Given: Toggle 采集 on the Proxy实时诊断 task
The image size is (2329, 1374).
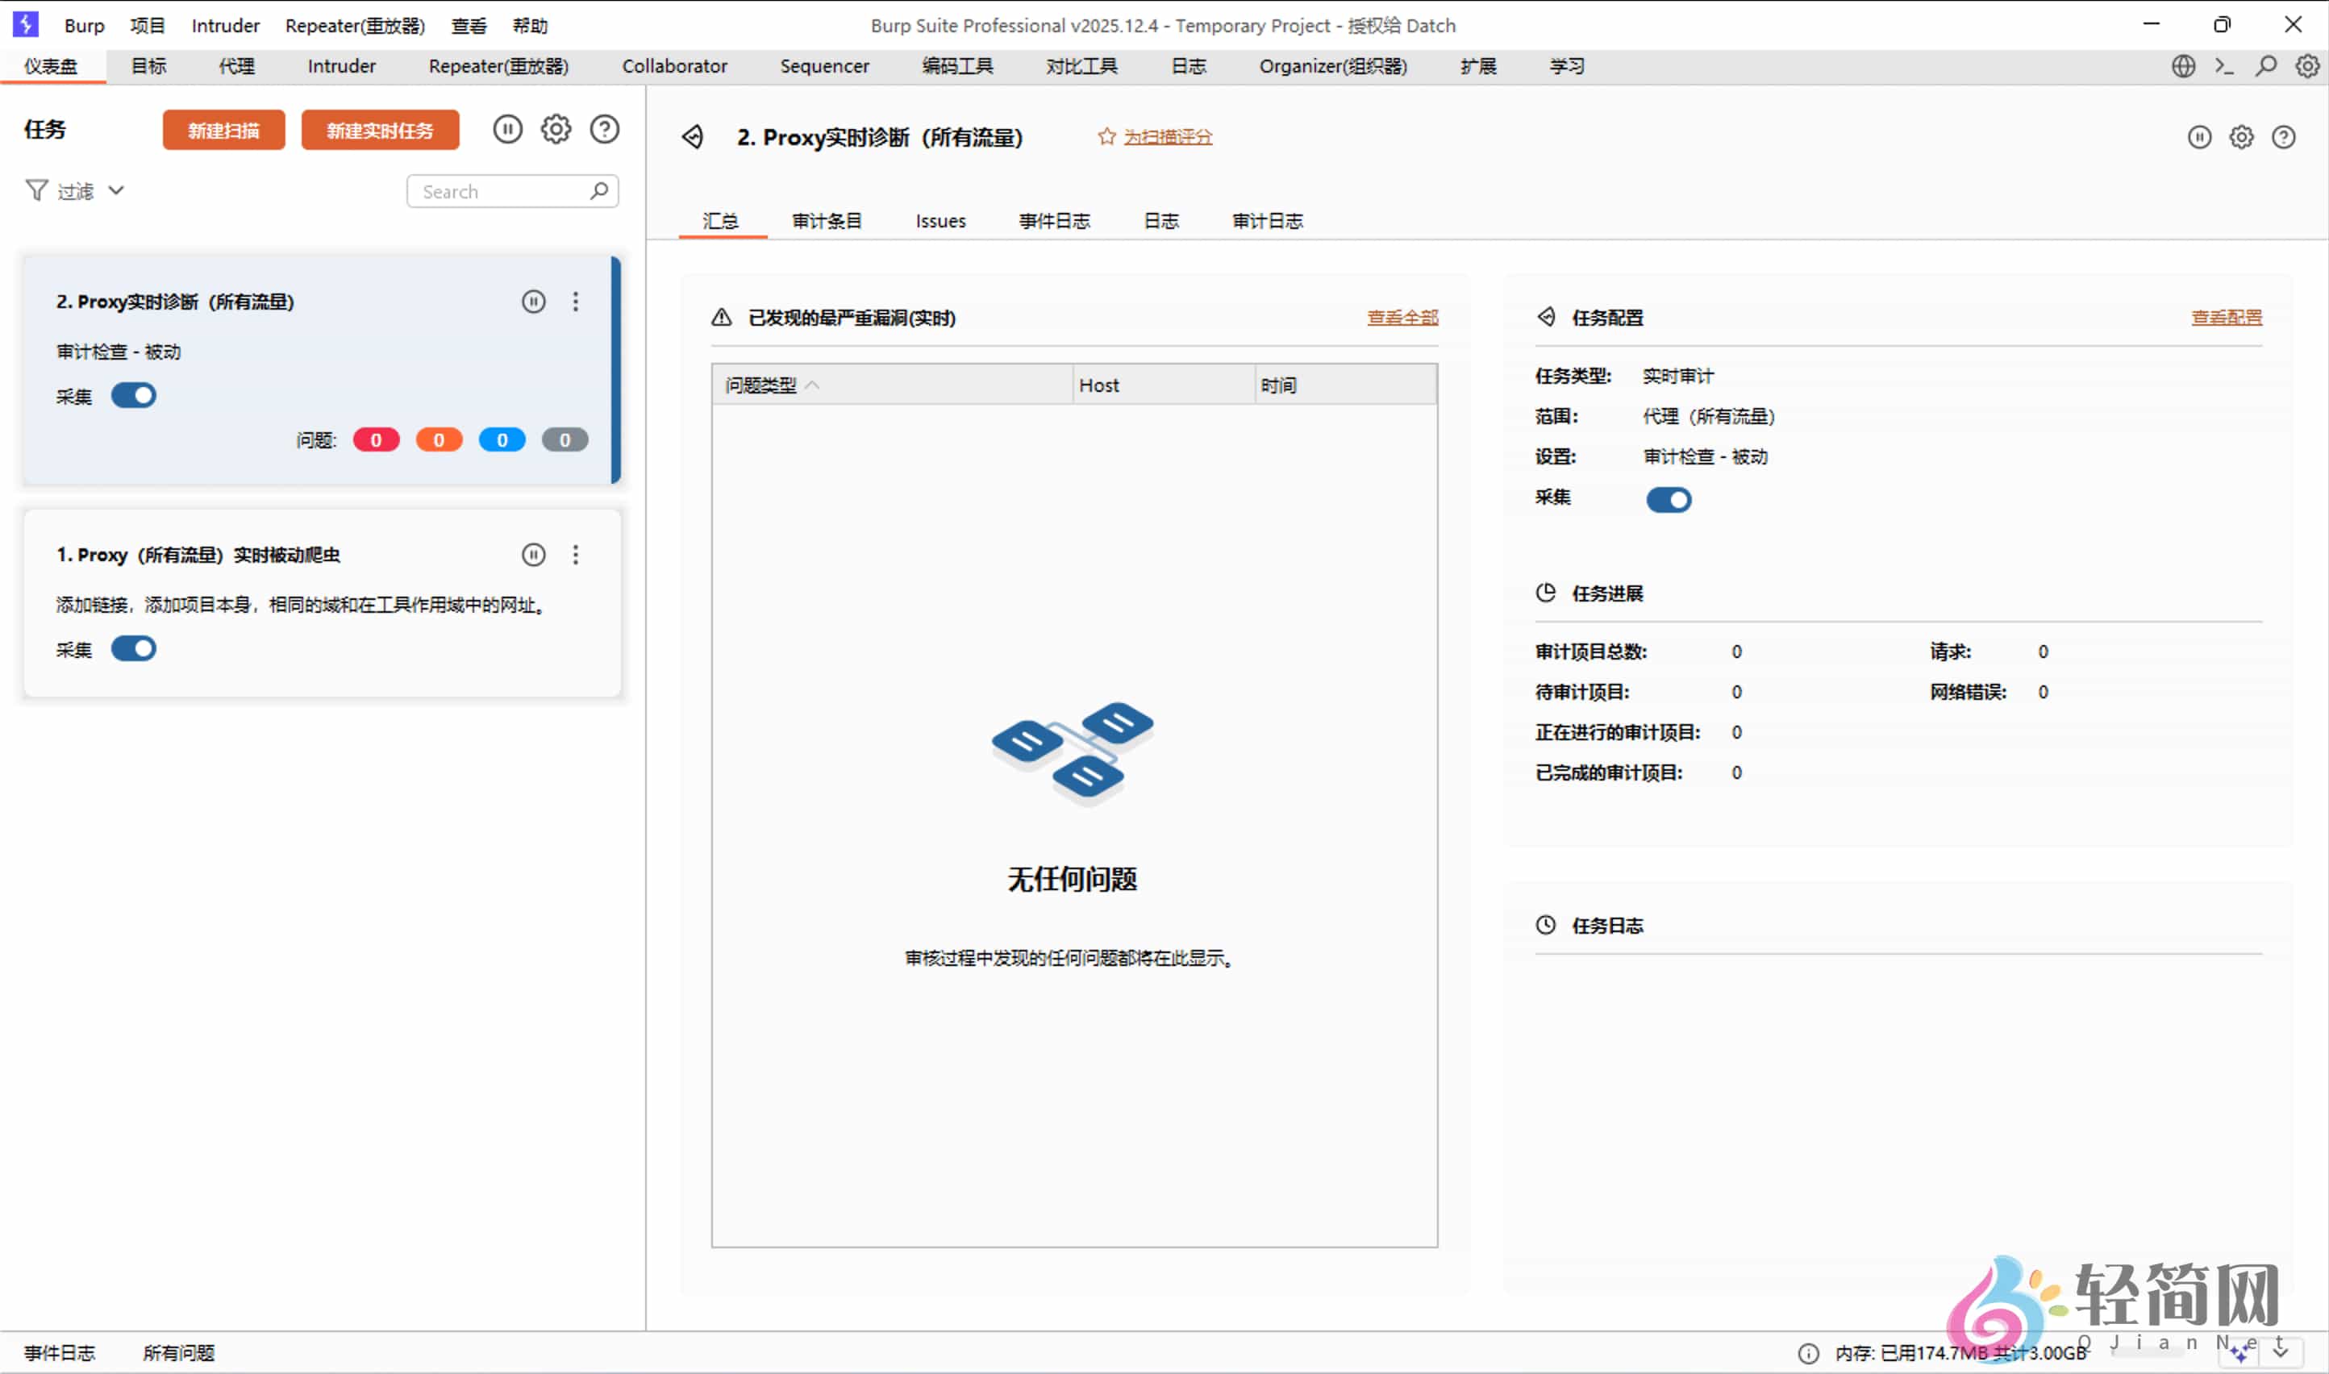Looking at the screenshot, I should (x=133, y=395).
